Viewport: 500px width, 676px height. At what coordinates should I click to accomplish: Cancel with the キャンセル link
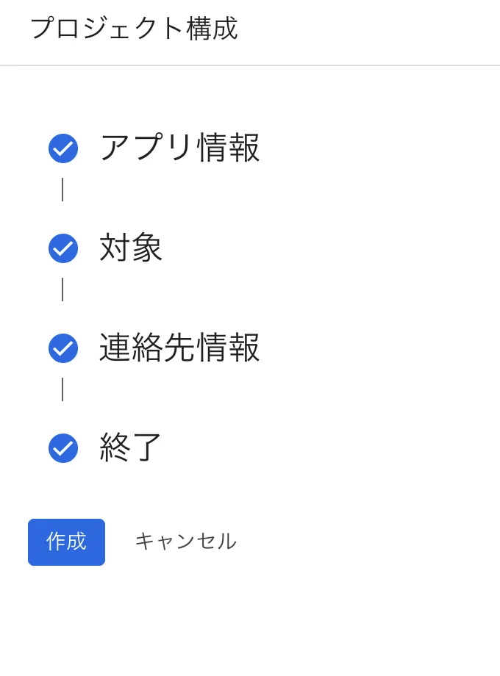[186, 542]
